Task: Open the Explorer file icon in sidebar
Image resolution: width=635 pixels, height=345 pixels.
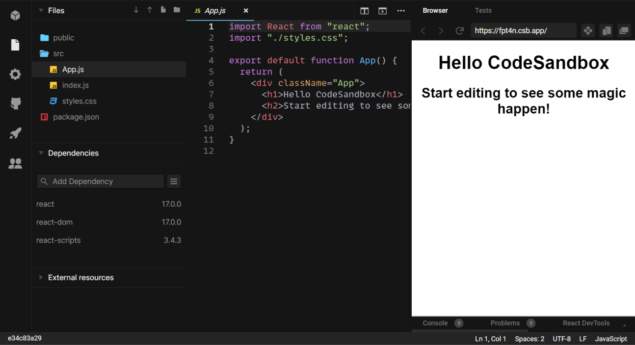Action: tap(15, 45)
